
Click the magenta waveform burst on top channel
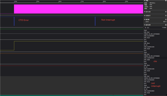[x=79, y=9]
